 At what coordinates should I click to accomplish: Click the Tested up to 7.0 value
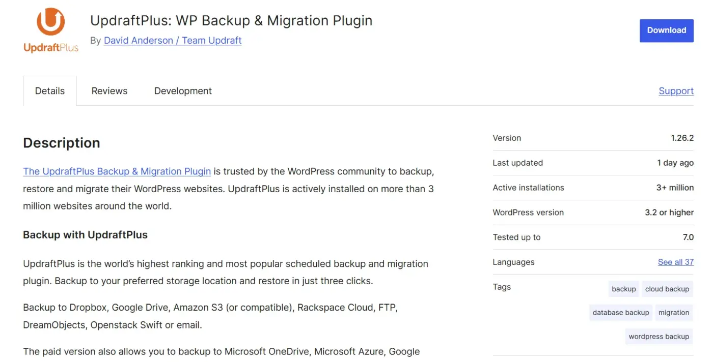[688, 237]
